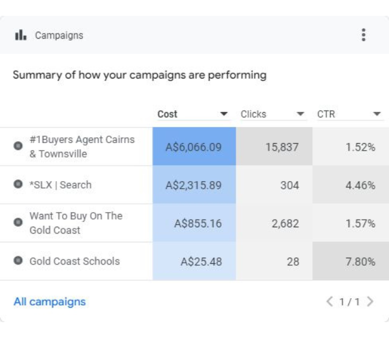
Task: Click the Campaigns bar chart icon
Action: tap(20, 35)
